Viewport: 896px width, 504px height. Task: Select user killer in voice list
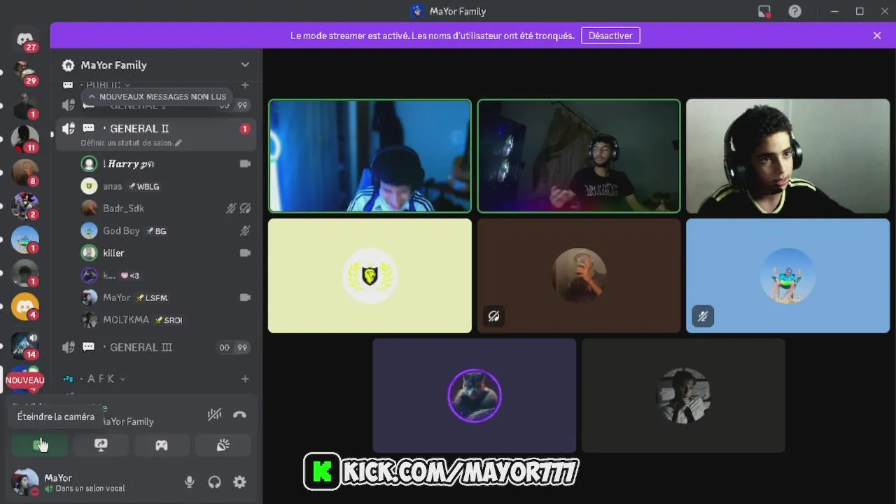tap(165, 253)
